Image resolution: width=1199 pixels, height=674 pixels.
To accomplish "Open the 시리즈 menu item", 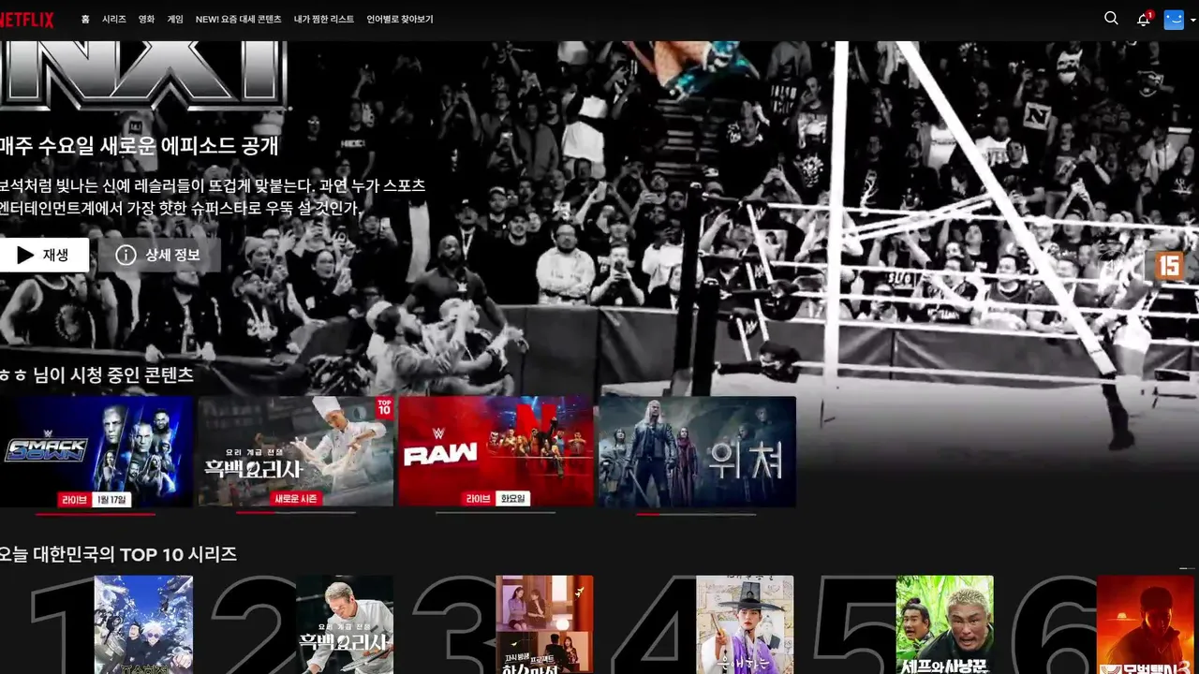I will [x=114, y=19].
